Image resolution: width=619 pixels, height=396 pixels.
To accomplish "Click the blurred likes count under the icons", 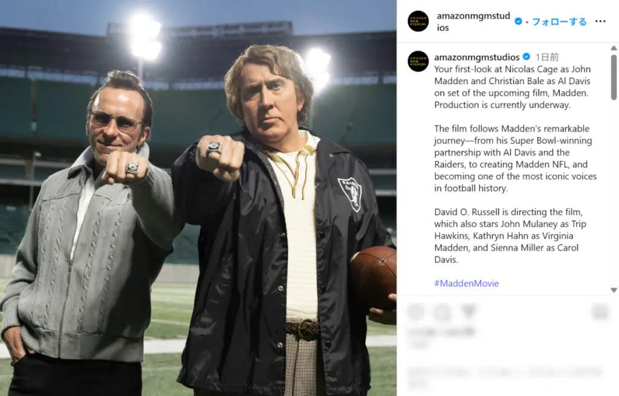I will coord(441,332).
